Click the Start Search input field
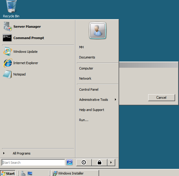The width and height of the screenshot is (179, 176). (x=33, y=163)
